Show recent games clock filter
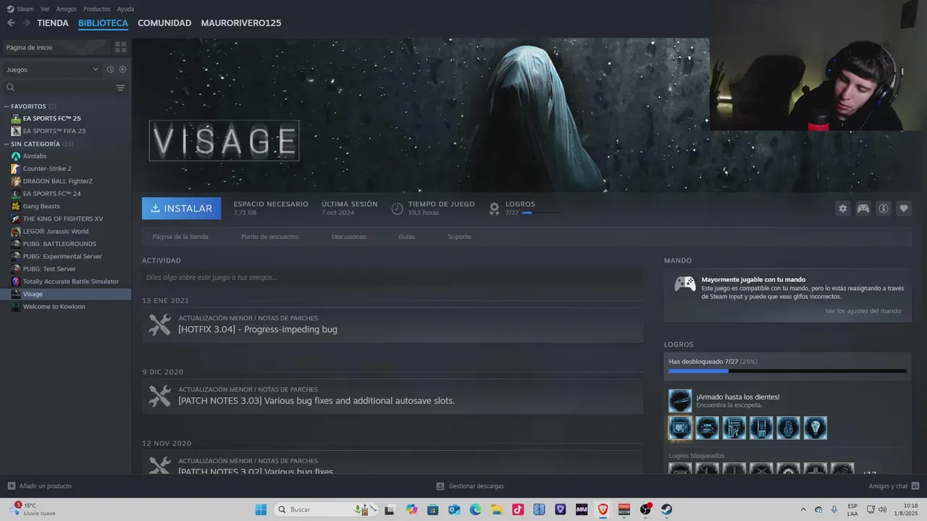927x521 pixels. [x=110, y=69]
